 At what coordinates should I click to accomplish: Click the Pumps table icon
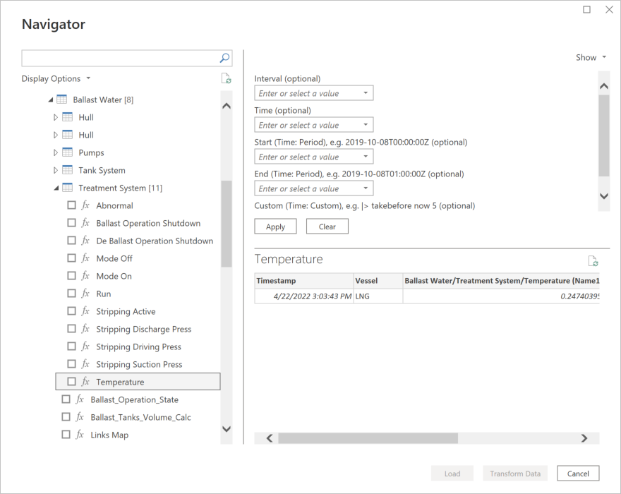click(67, 152)
